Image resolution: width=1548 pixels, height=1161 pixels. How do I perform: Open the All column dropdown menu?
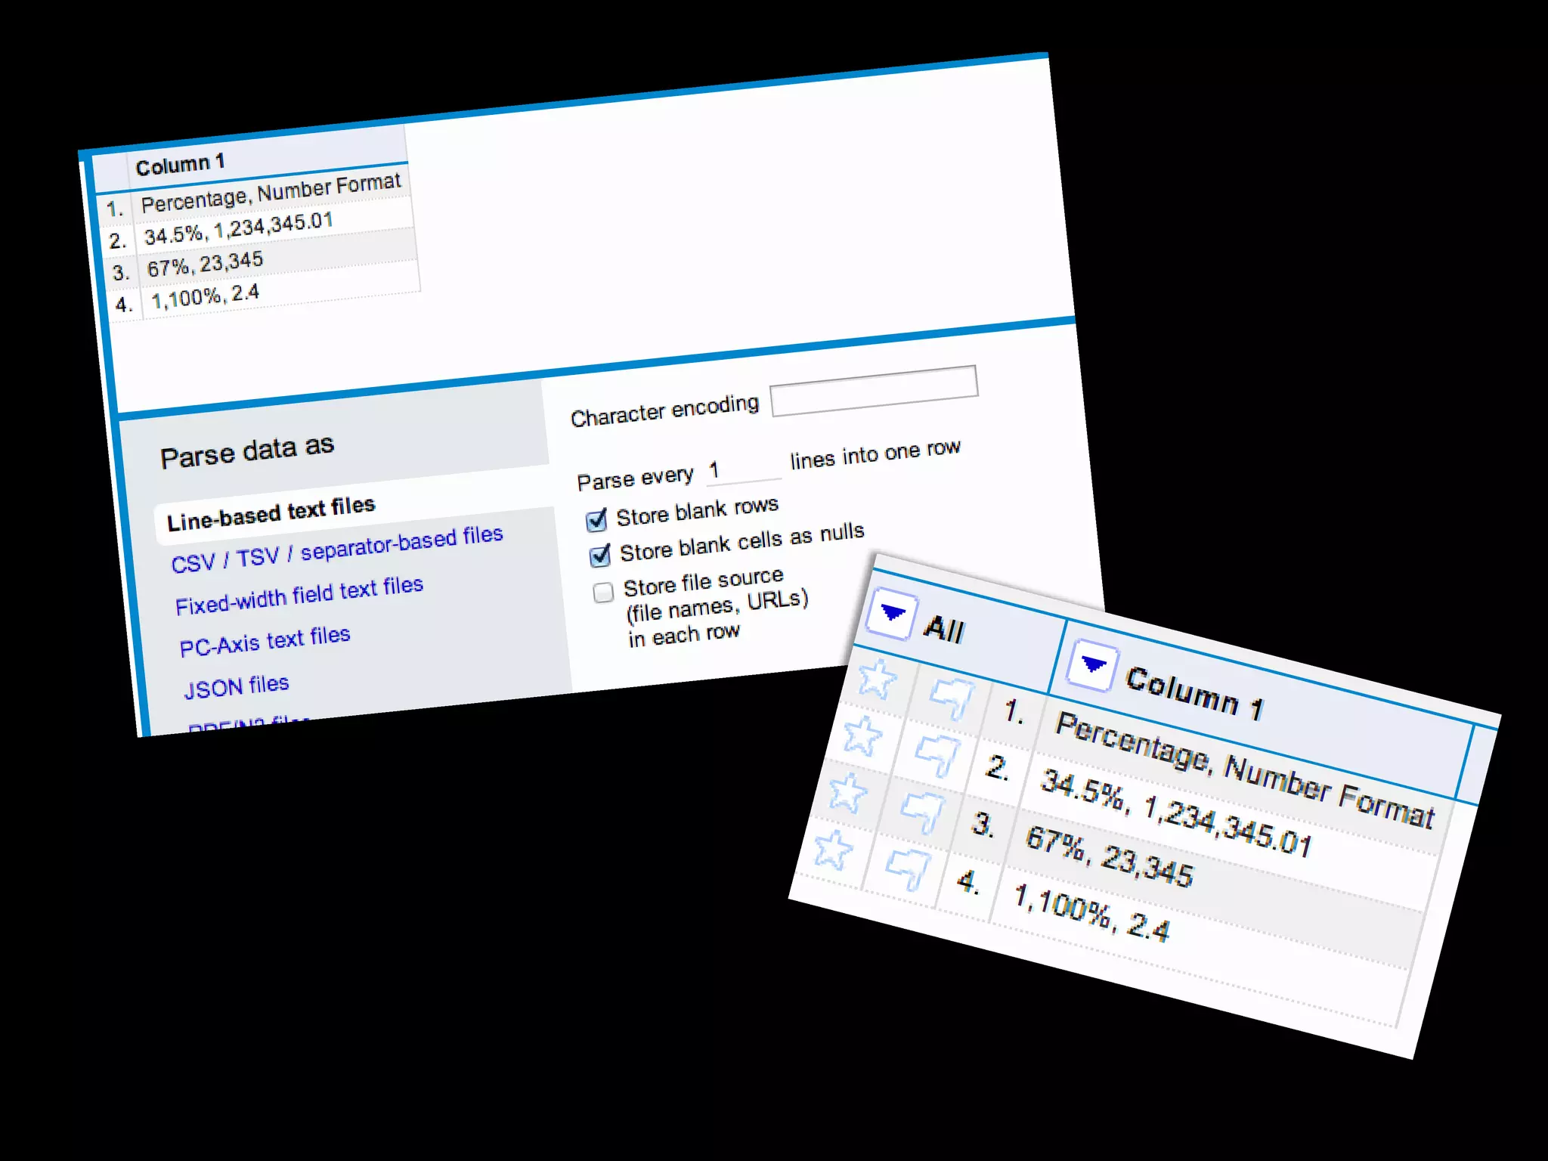click(x=892, y=614)
